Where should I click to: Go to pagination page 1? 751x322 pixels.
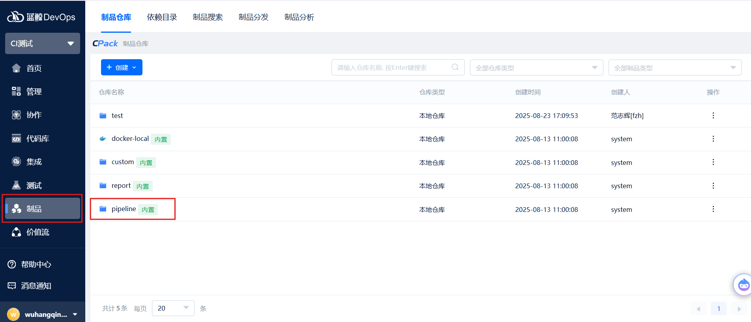[x=718, y=309]
